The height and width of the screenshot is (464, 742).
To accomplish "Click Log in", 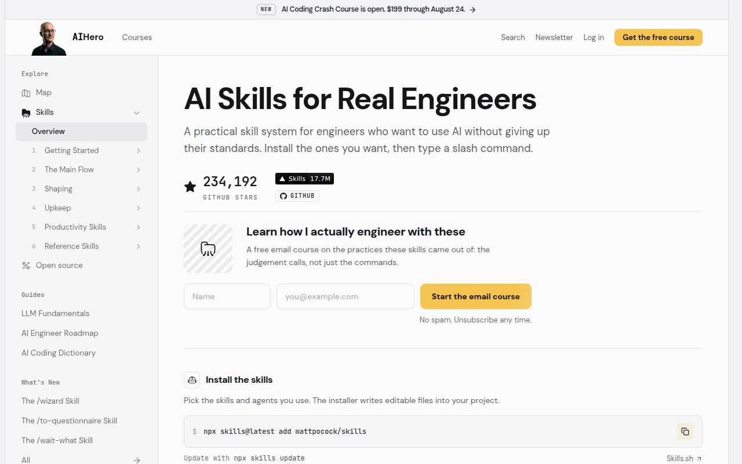I will [x=594, y=37].
